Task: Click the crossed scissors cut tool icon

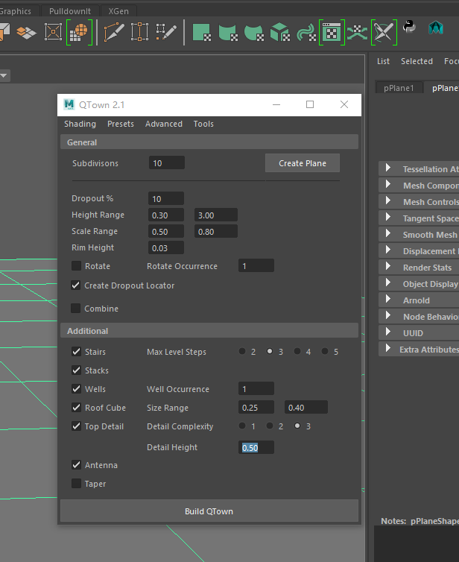Action: tap(384, 32)
